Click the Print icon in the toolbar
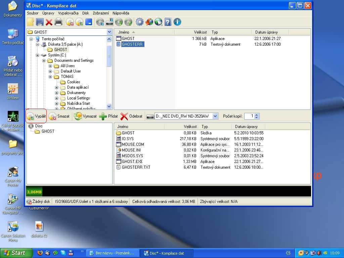The image size is (344, 258). [x=58, y=22]
